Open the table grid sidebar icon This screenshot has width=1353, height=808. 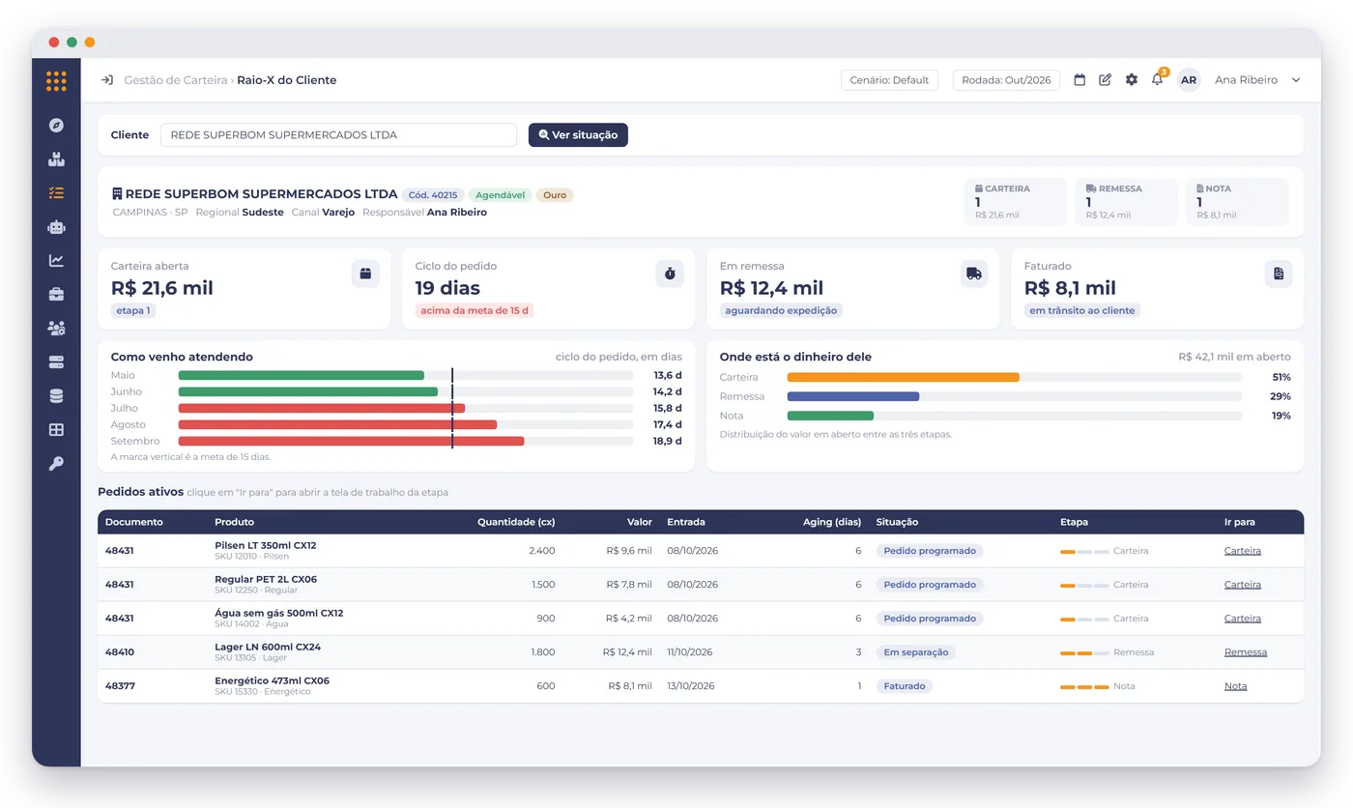(x=56, y=430)
